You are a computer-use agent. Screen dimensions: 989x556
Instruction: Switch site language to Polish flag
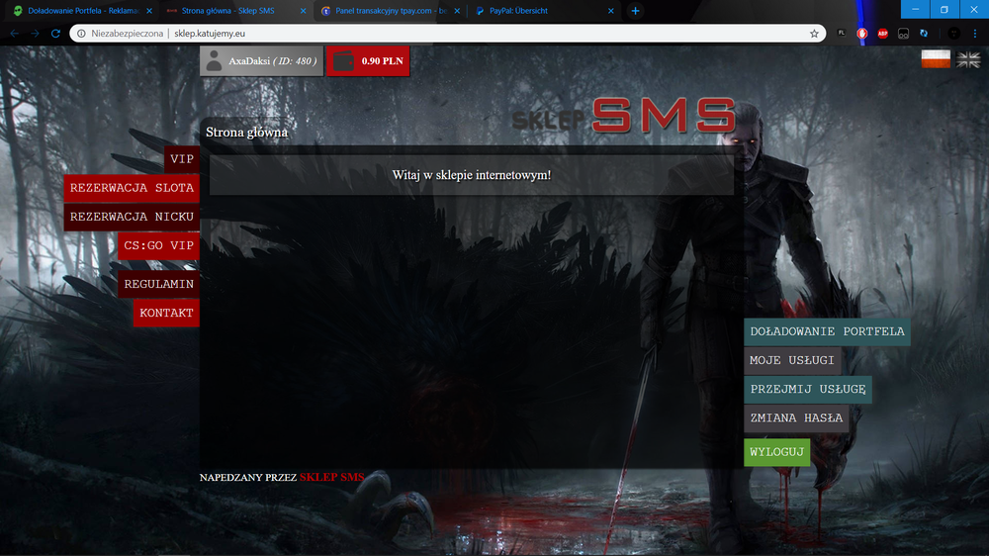point(936,59)
